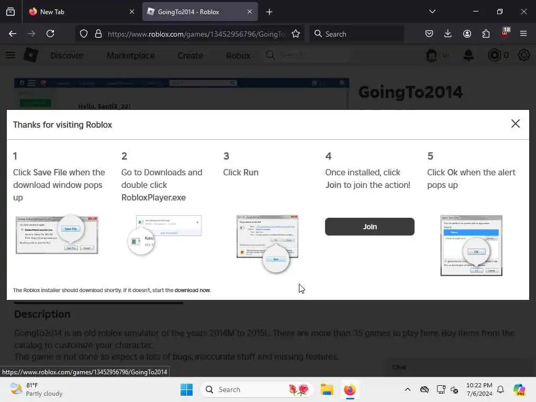
Task: Click the taskbar Search box
Action: click(257, 389)
